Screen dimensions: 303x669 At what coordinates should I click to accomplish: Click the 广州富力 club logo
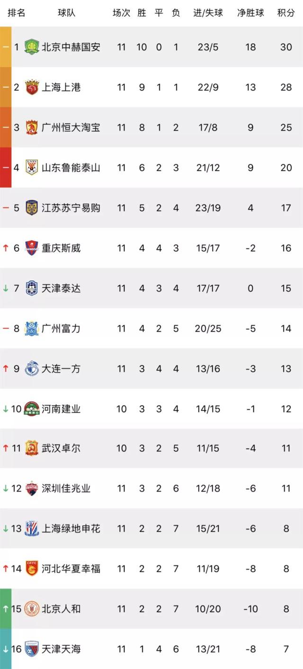click(x=32, y=328)
